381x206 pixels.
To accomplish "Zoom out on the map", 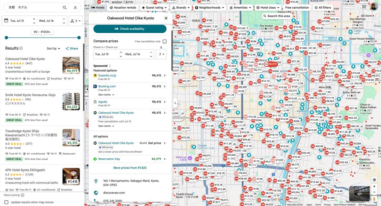I will pos(374,192).
